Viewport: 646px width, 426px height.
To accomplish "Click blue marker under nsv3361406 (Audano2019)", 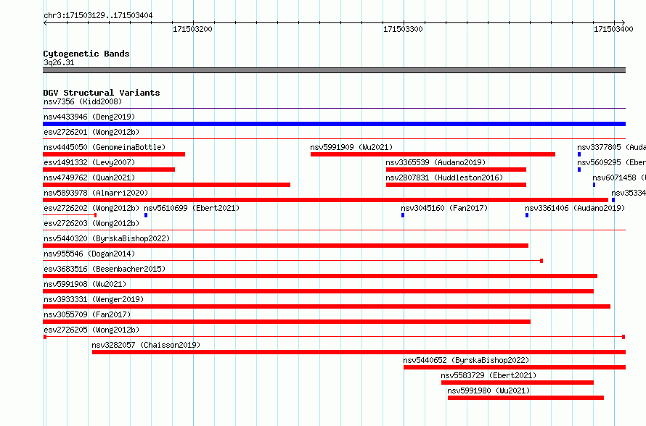I will coord(527,215).
